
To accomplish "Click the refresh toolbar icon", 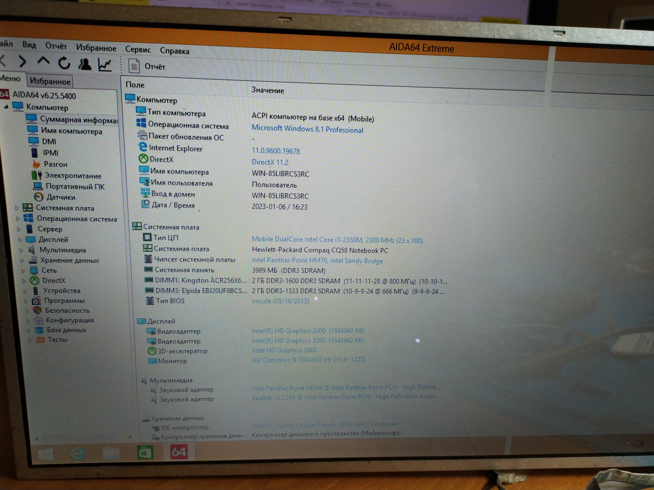I will [64, 63].
